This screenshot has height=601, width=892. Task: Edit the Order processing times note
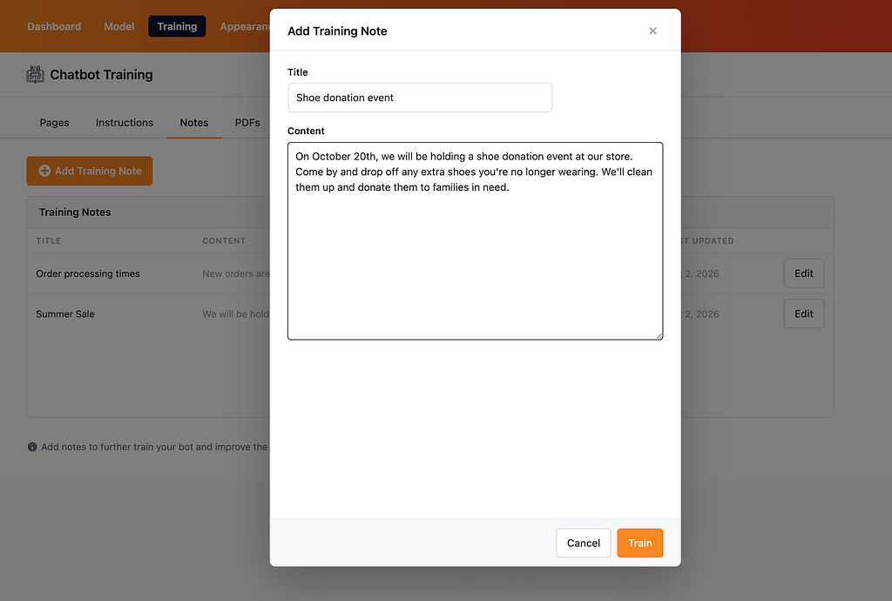803,273
